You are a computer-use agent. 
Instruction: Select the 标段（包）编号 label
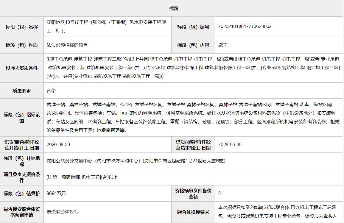click(193, 27)
